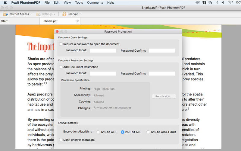
Task: Expand the Encrypt dropdown arrow
Action: tap(80, 14)
